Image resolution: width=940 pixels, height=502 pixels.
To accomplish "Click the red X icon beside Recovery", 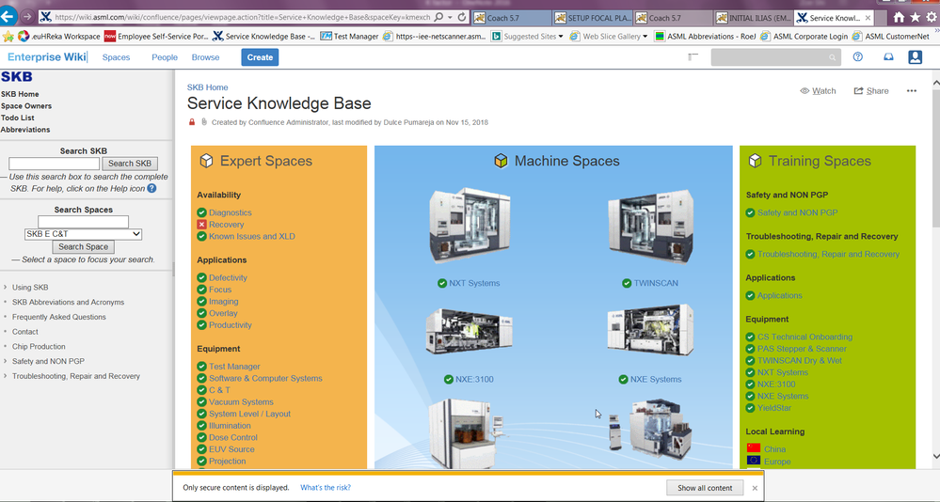I will [x=201, y=225].
